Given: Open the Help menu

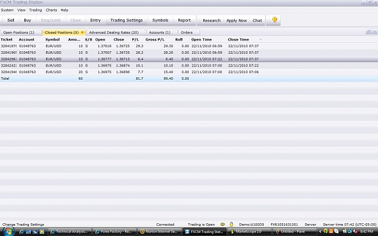Looking at the screenshot, I should tap(64, 10).
